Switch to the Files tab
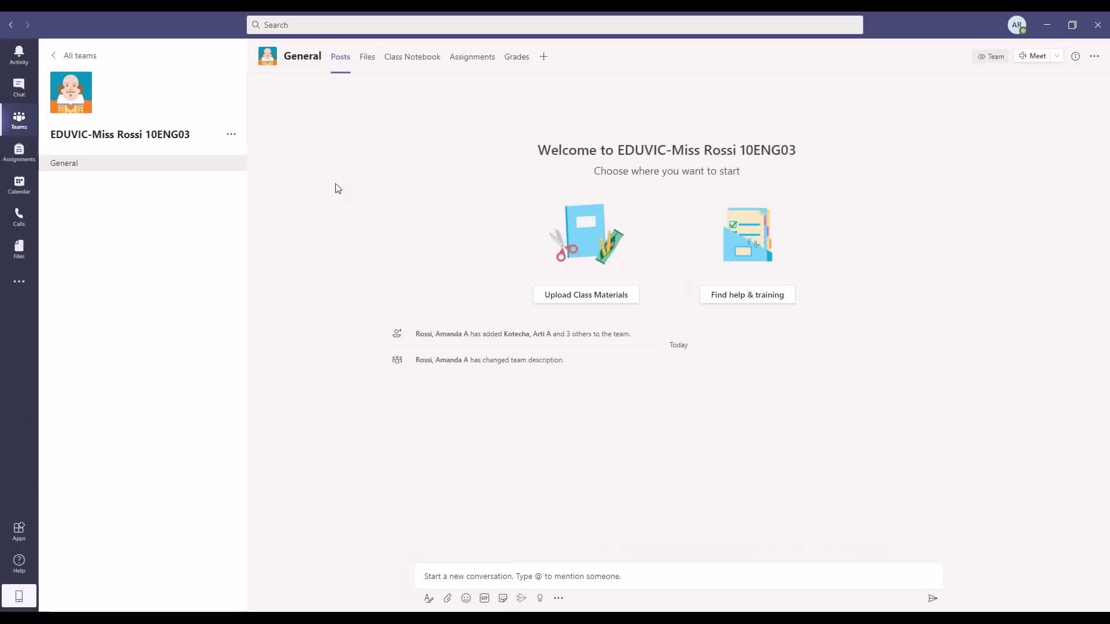 pyautogui.click(x=367, y=57)
